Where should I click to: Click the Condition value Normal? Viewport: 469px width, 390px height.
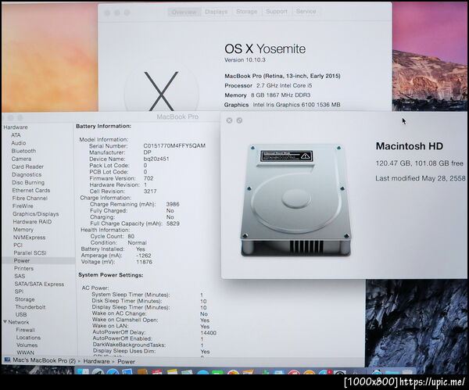(x=137, y=243)
